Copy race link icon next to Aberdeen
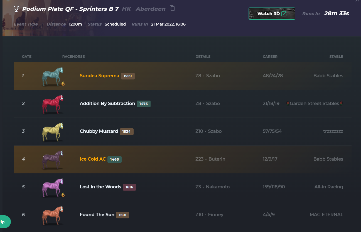This screenshot has width=361, height=232. point(172,8)
